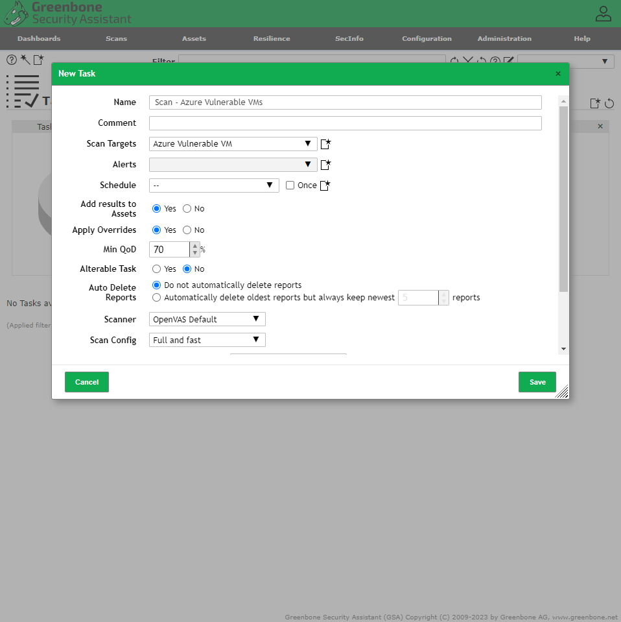The height and width of the screenshot is (622, 621).
Task: Open the Dashboards menu
Action: [39, 38]
